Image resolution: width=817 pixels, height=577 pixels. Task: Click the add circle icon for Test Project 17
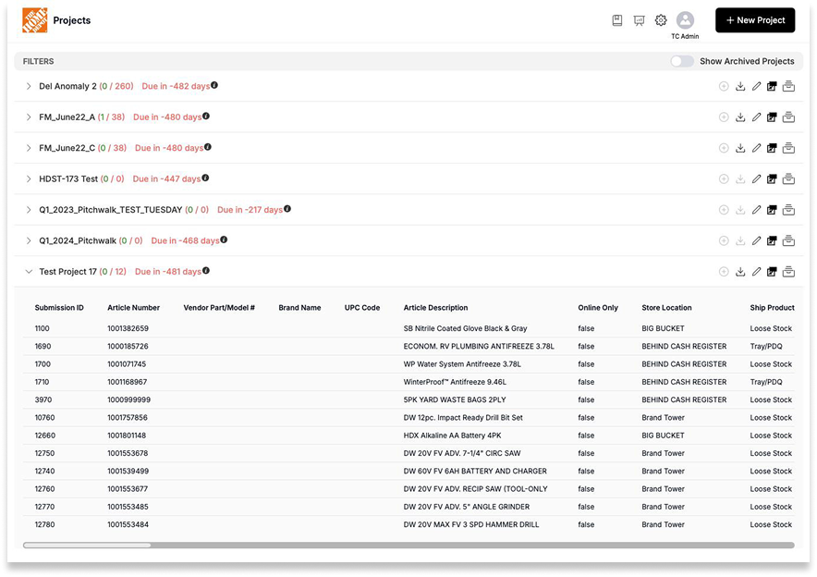pos(724,272)
